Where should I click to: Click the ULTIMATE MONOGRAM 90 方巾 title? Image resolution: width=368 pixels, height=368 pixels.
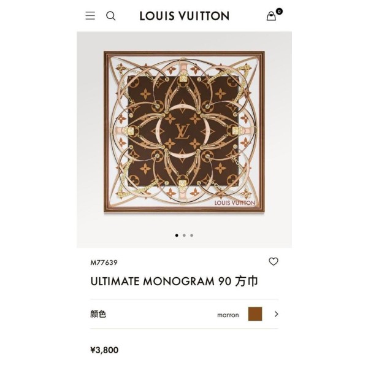(x=174, y=281)
